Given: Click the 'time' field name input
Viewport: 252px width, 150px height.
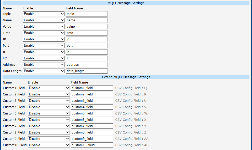Looking at the screenshot, I should (x=87, y=33).
